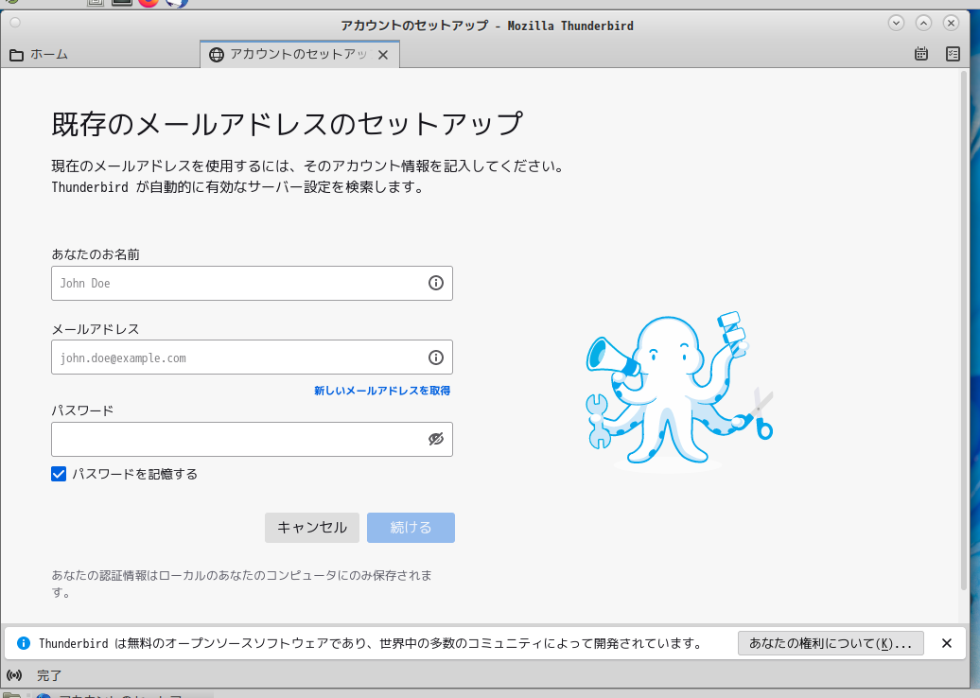The height and width of the screenshot is (698, 980).
Task: Open the 新しいメールアドレスを取得 link
Action: pyautogui.click(x=382, y=391)
